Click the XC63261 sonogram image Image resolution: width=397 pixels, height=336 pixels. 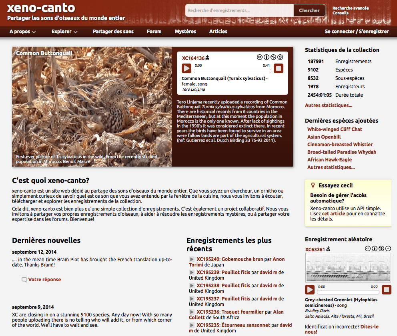(x=348, y=268)
